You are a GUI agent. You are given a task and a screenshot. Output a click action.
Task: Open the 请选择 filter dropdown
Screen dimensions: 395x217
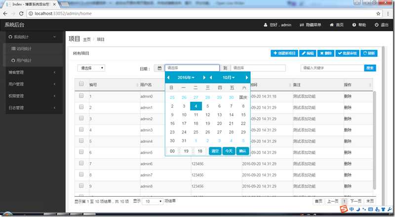click(91, 68)
